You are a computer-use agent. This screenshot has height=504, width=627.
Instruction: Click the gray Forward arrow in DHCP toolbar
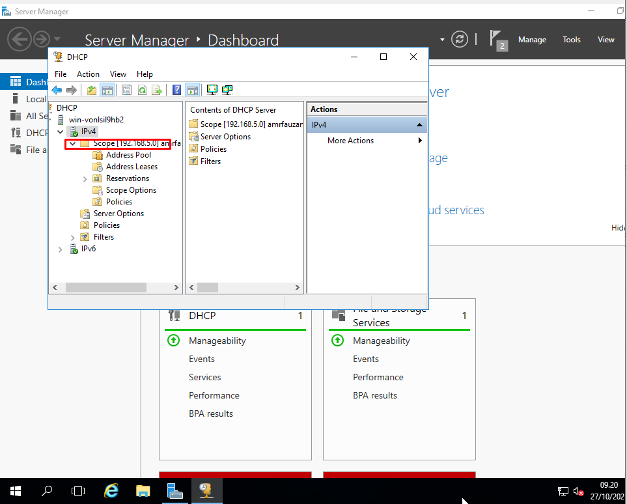click(72, 90)
